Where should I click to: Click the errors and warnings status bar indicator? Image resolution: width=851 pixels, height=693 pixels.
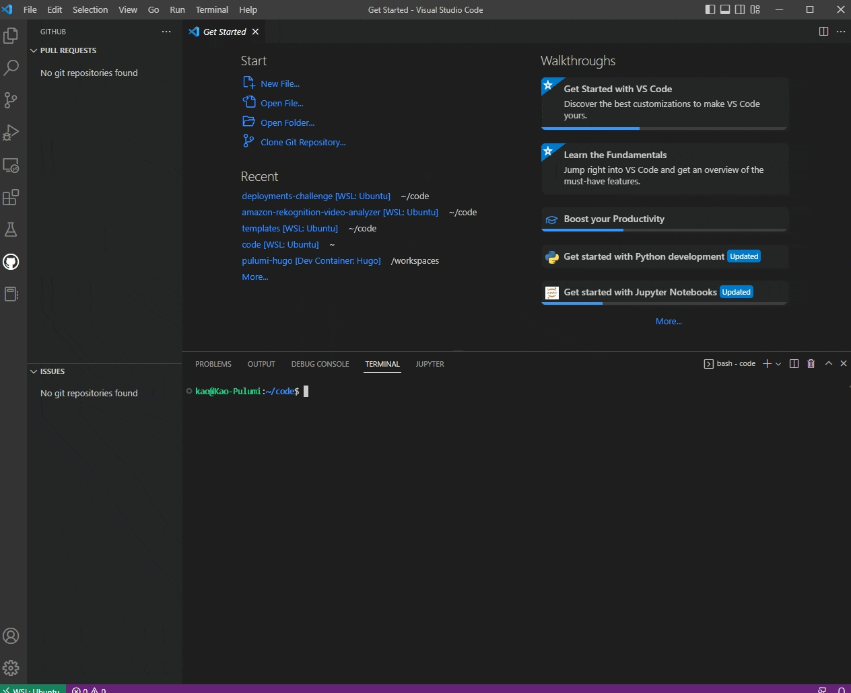click(89, 689)
